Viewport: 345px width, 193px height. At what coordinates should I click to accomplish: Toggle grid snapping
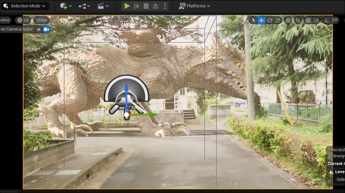coord(308,20)
